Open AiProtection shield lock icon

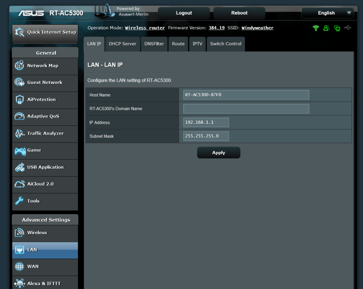[19, 100]
